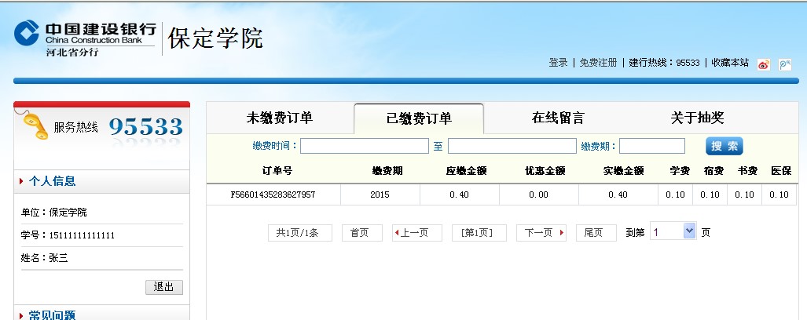The height and width of the screenshot is (320, 807).
Task: Click the Tencent Weibo icon
Action: click(784, 65)
